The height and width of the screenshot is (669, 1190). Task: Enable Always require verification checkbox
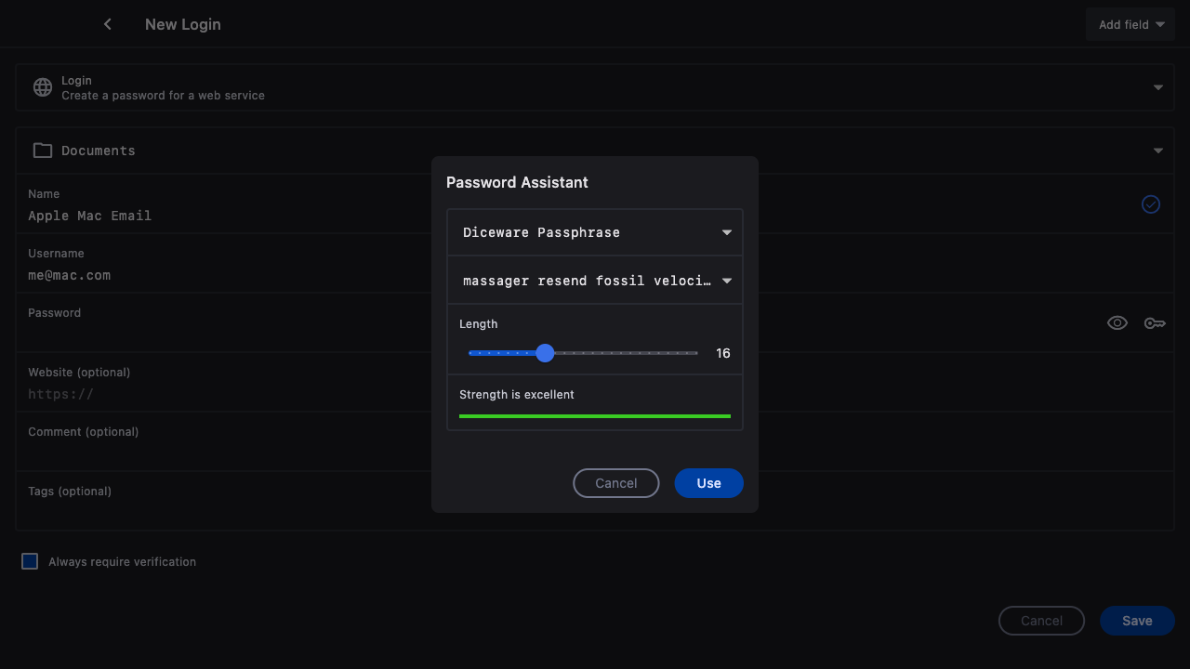point(30,561)
